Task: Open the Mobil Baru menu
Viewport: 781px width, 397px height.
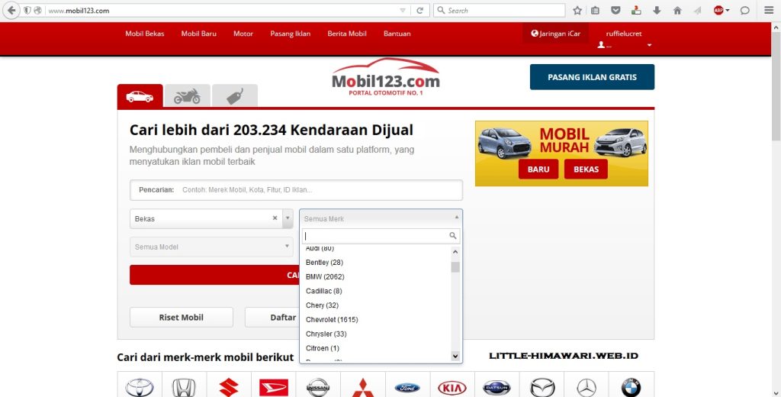Action: [x=199, y=34]
